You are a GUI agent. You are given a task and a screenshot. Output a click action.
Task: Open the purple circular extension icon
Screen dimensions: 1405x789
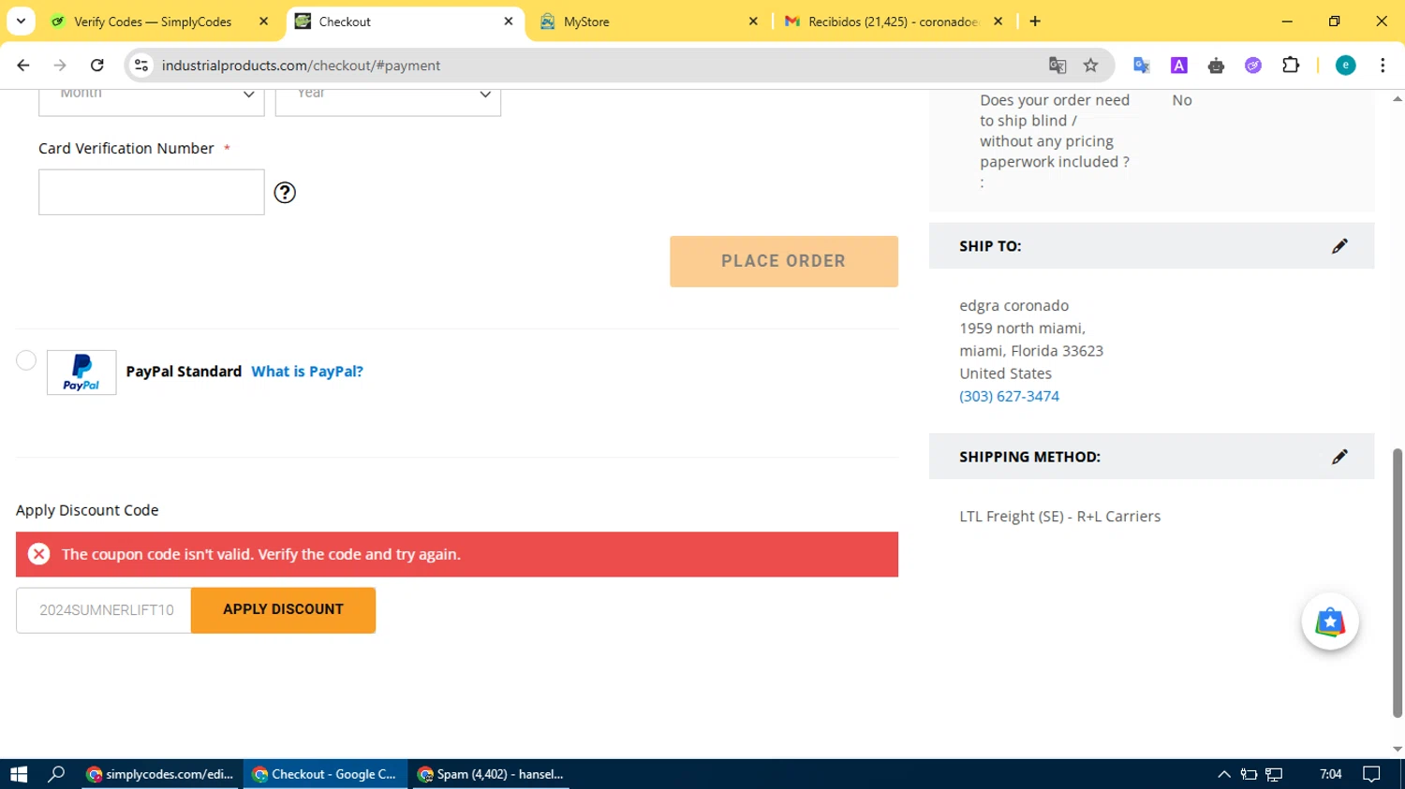point(1253,66)
